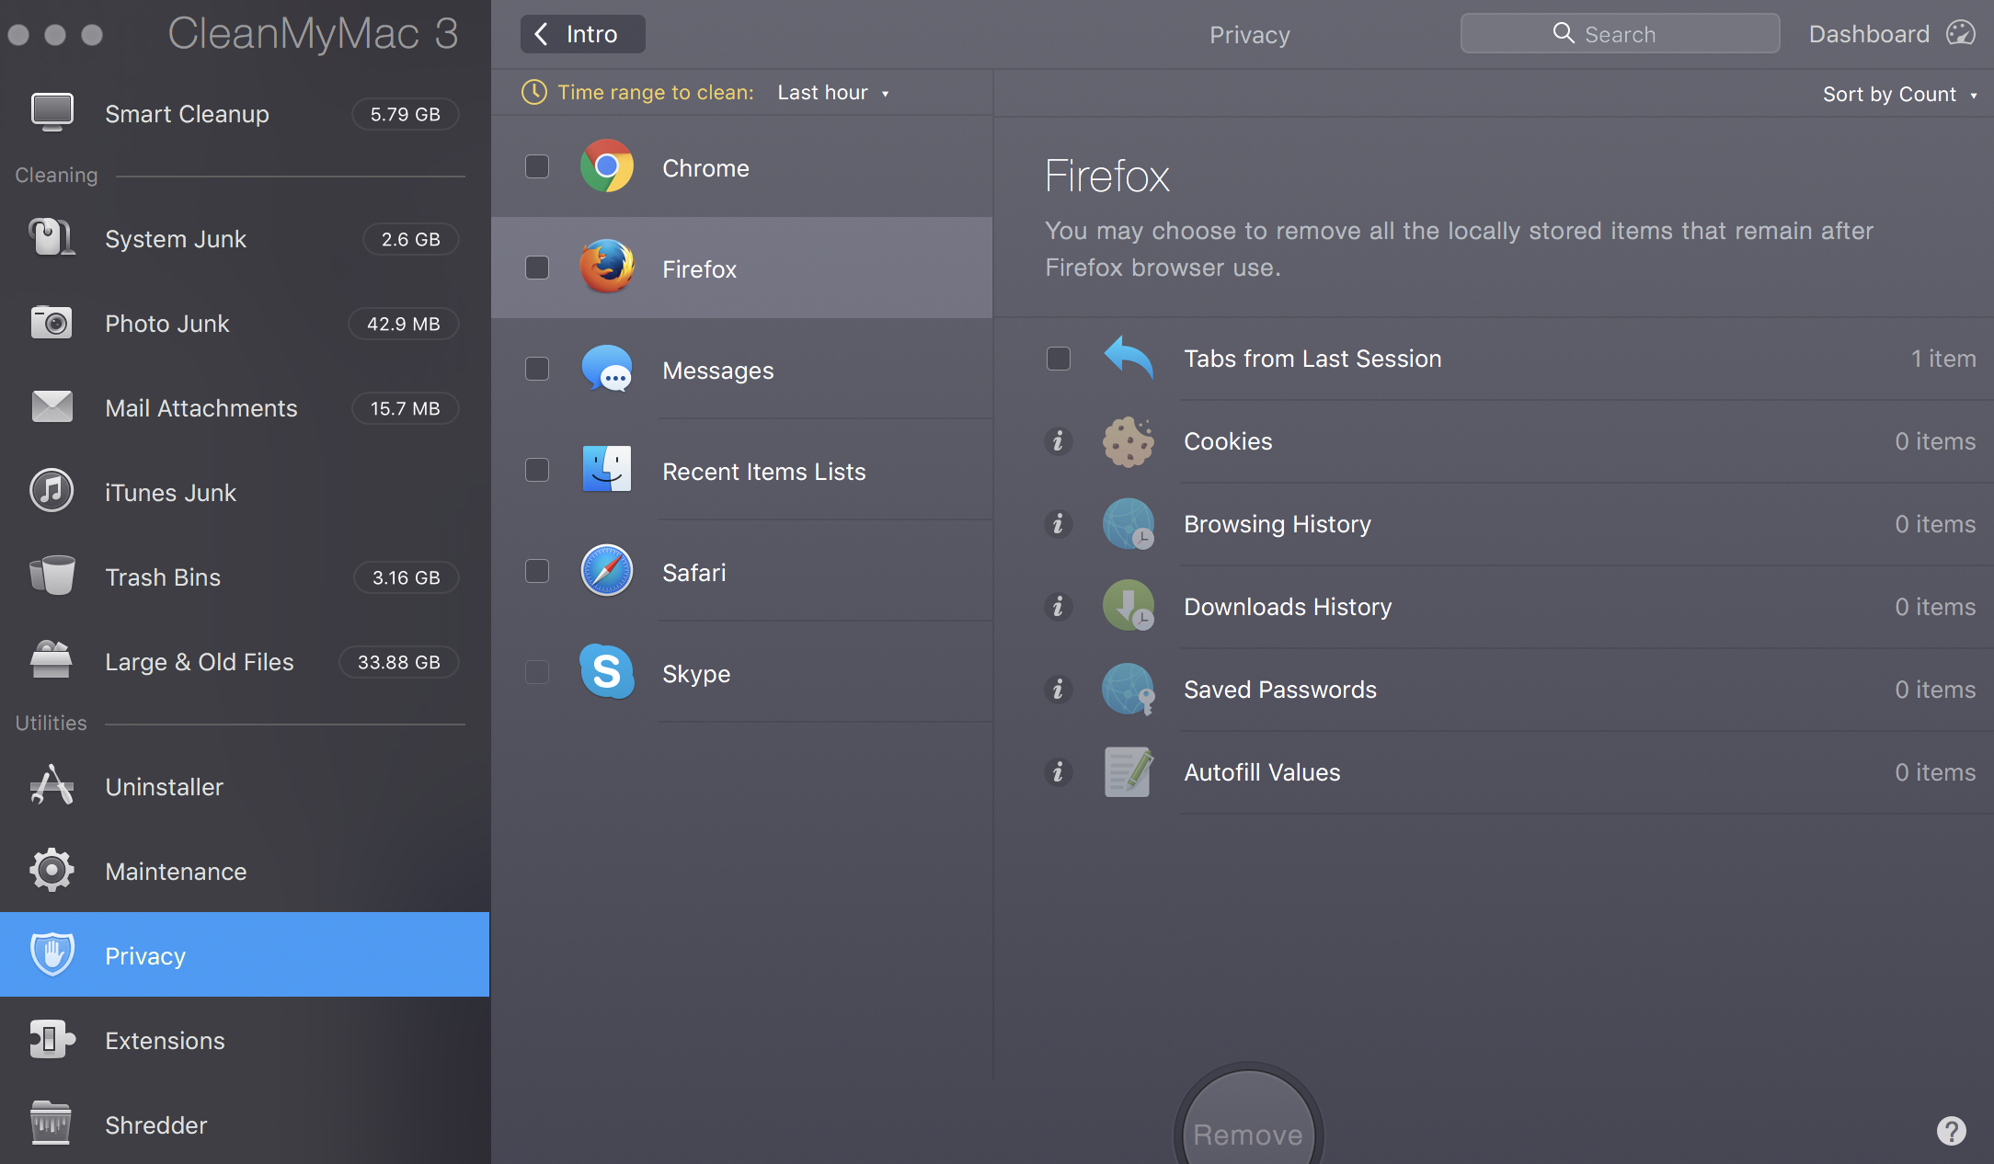Click the blue arrow Tabs from Last Session icon
Image resolution: width=1994 pixels, height=1164 pixels.
click(x=1129, y=358)
